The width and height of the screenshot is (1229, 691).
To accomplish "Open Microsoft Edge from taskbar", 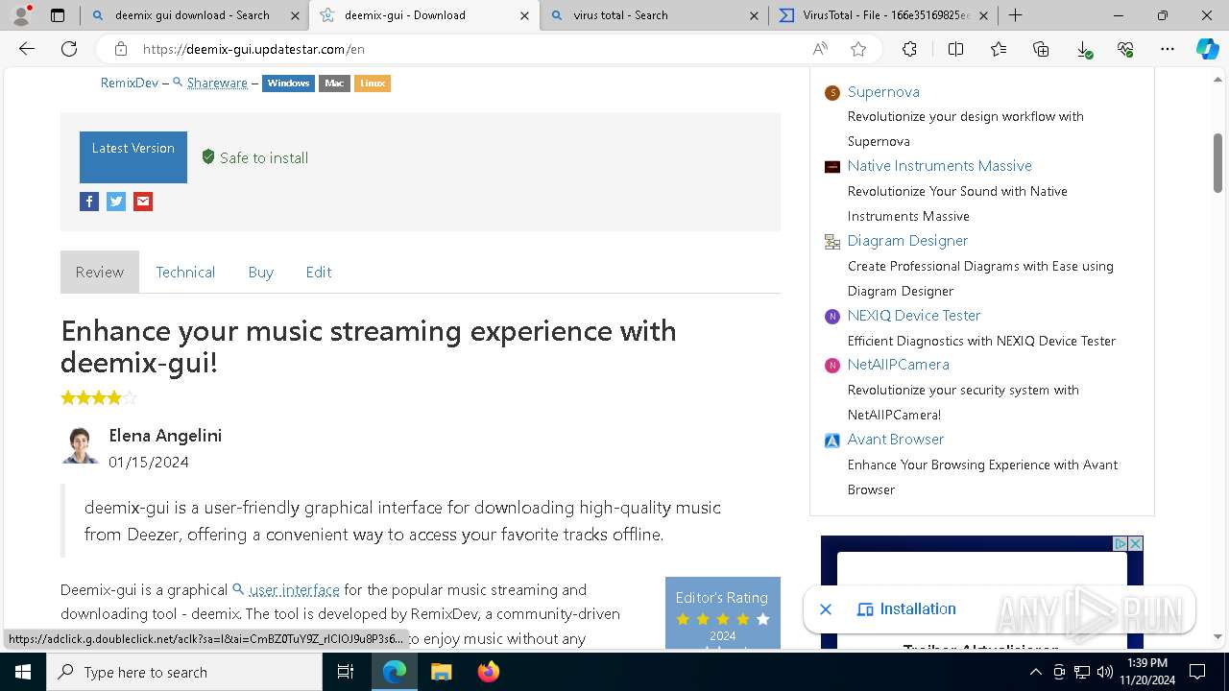I will point(395,672).
